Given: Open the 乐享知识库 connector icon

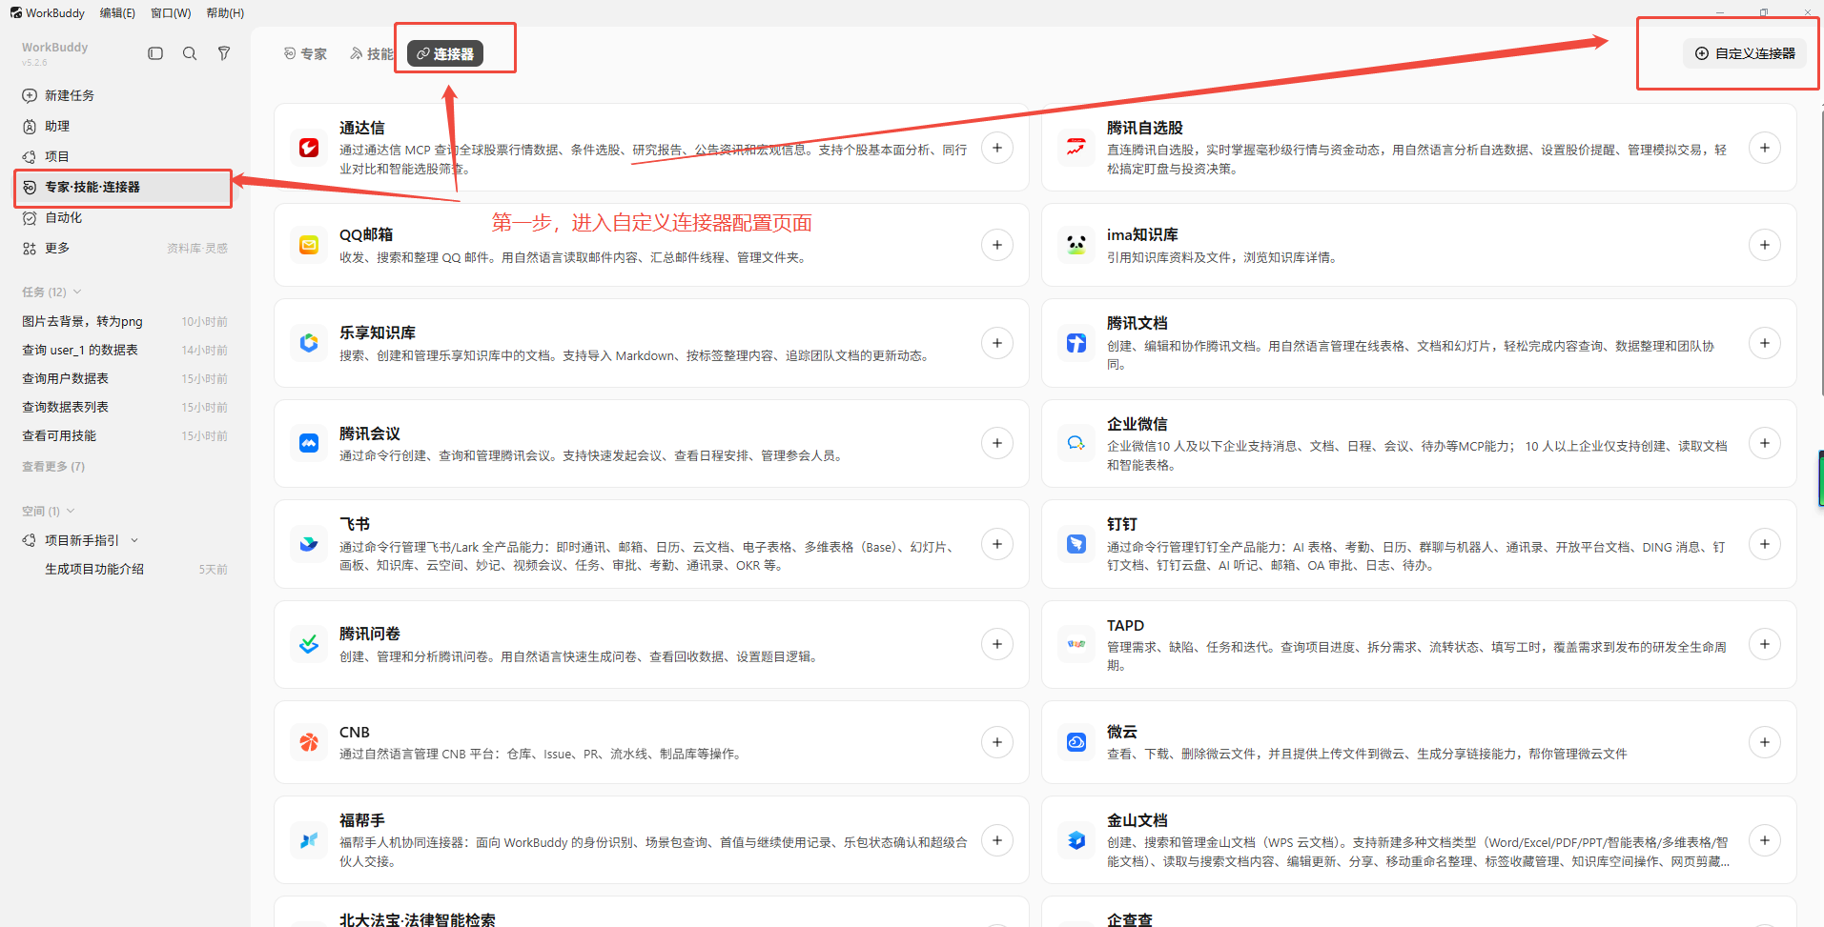Looking at the screenshot, I should click(x=309, y=343).
